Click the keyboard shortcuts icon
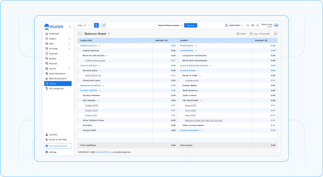The image size is (323, 177). (253, 25)
